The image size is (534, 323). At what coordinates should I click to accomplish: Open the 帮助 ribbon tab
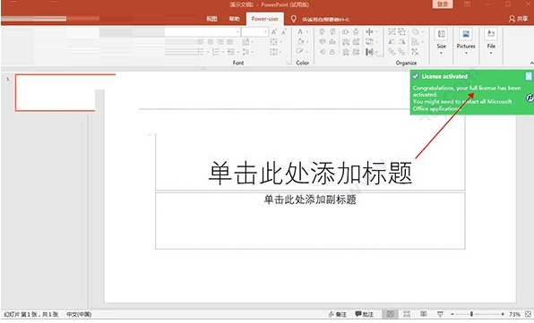tap(234, 19)
